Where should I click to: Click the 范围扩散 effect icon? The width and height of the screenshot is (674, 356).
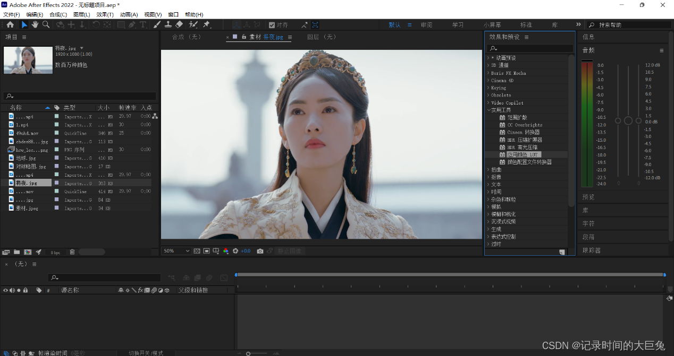coord(502,117)
